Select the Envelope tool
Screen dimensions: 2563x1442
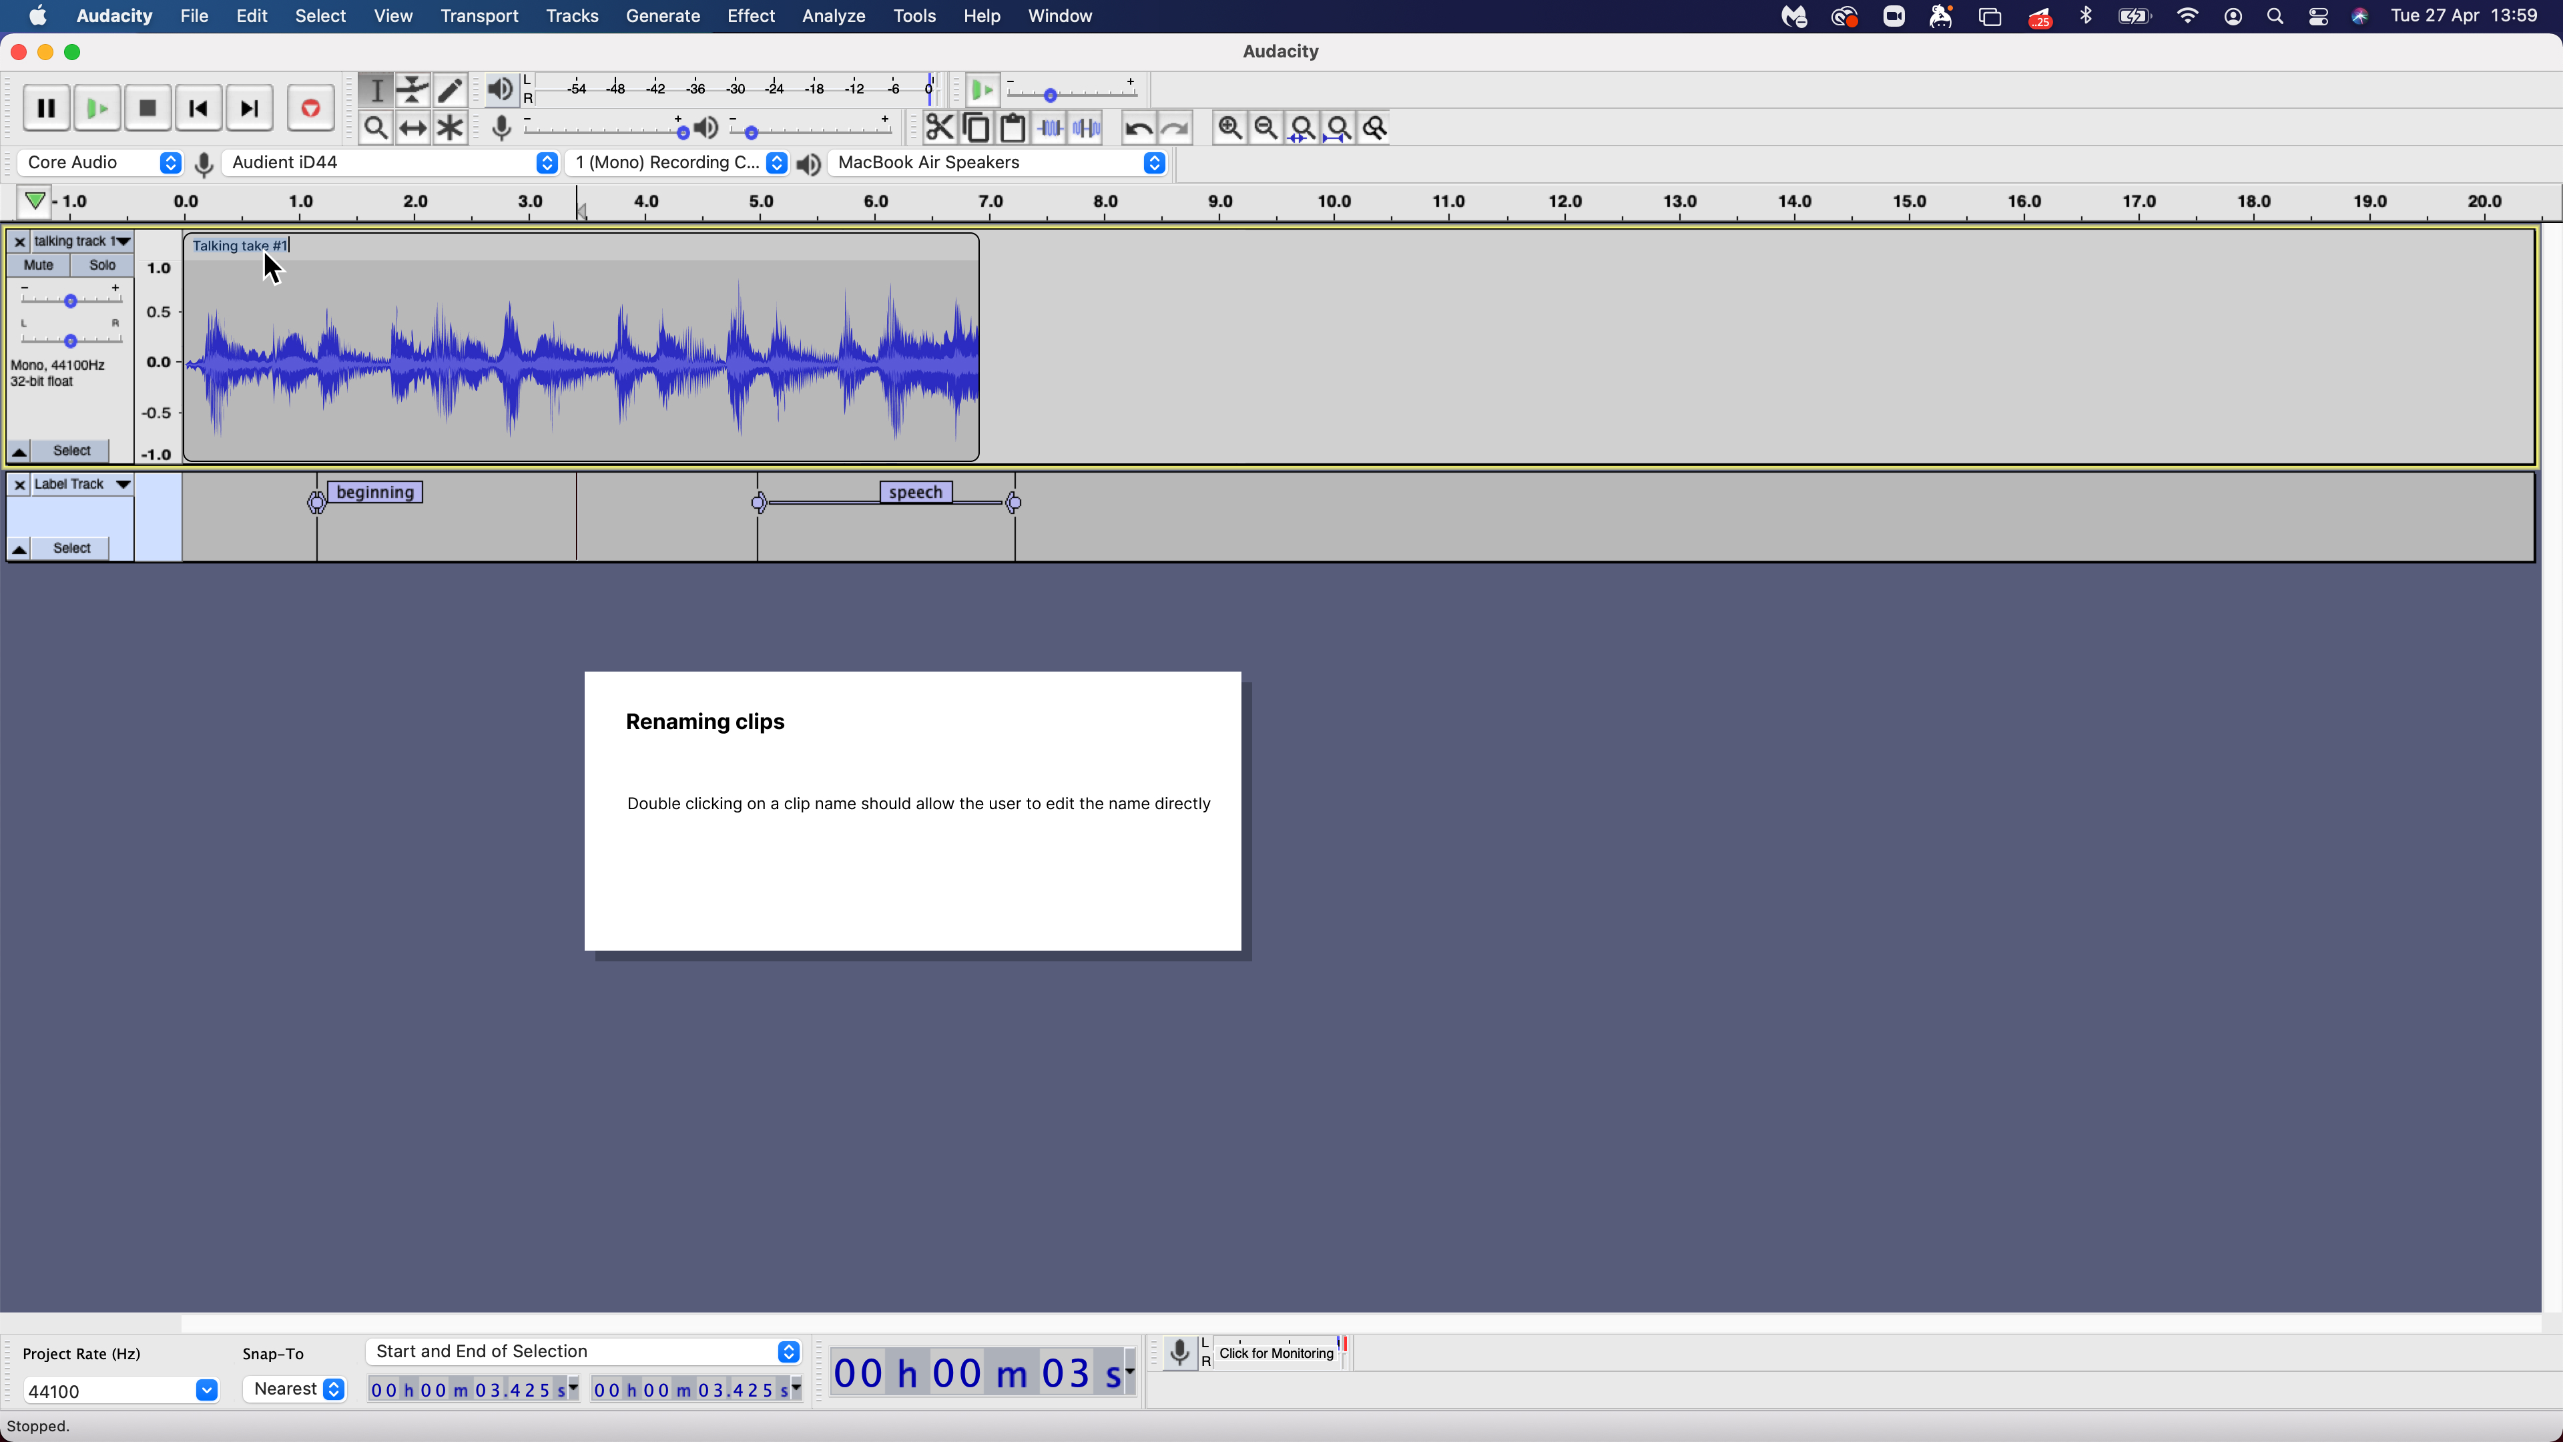[x=413, y=89]
